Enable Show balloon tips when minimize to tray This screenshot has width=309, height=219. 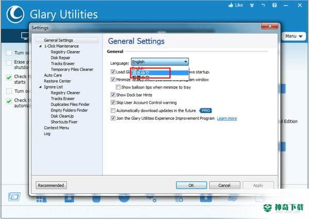pos(118,87)
